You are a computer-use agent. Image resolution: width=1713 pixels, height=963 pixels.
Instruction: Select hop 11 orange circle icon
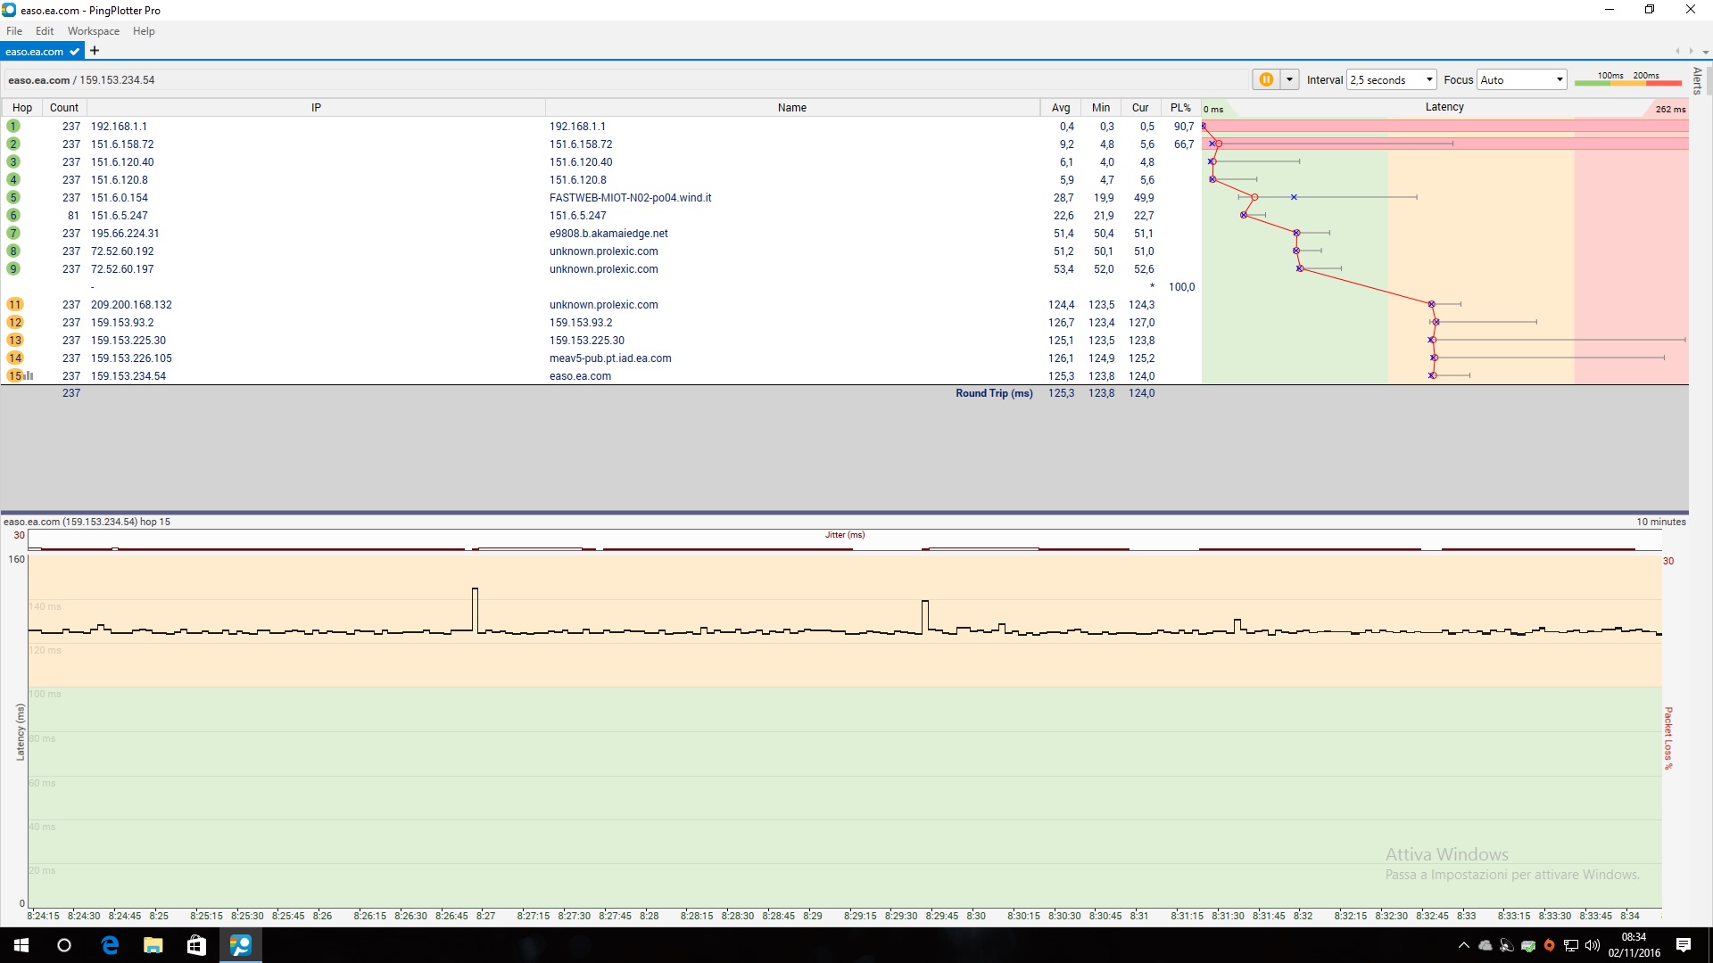15,305
